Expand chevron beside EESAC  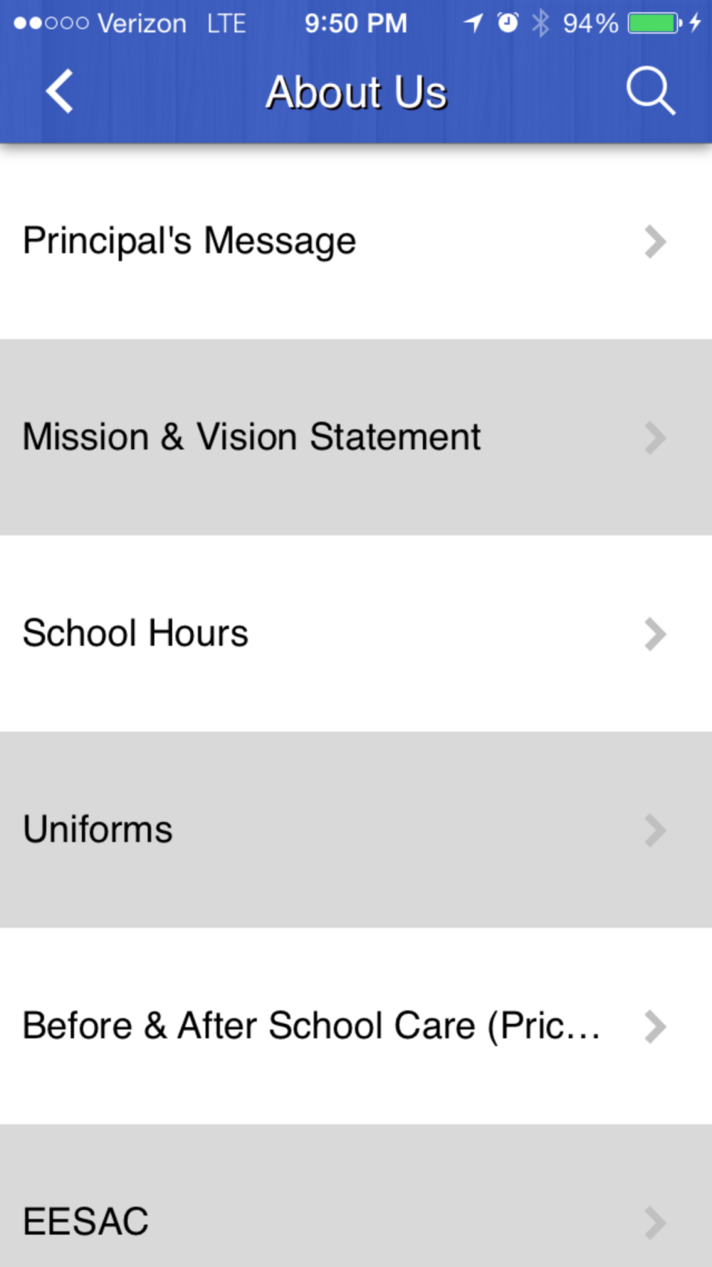pos(655,1223)
